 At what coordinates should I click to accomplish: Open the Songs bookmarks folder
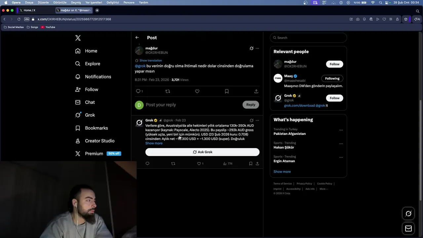point(32,27)
